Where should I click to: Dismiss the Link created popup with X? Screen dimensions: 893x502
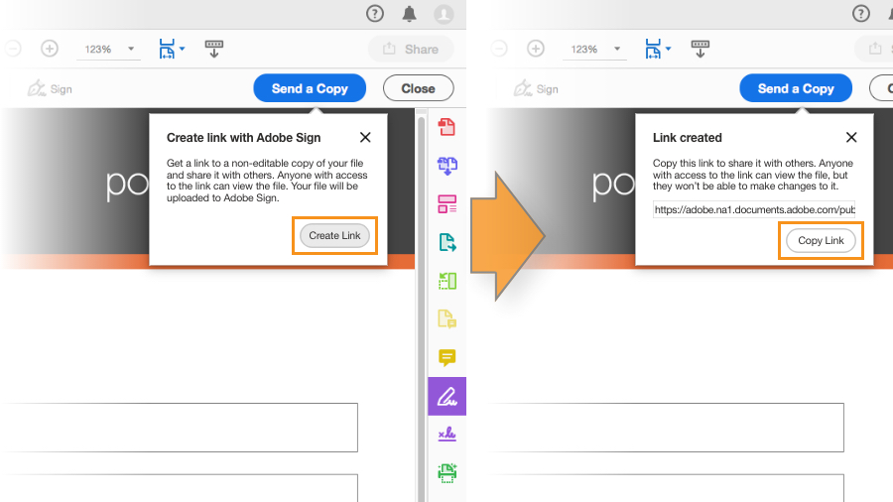[851, 138]
